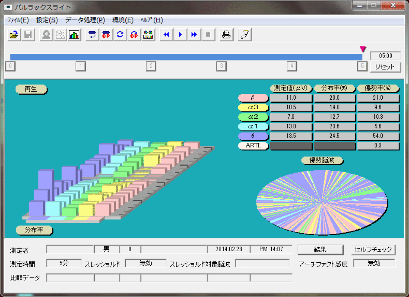409x297 pixels.
Task: Jump to timeline minute marker 5
Action: (362, 66)
